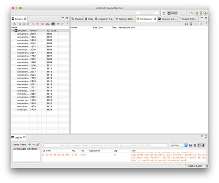Open the System Information tab
The height and width of the screenshot is (183, 219).
(x=188, y=19)
